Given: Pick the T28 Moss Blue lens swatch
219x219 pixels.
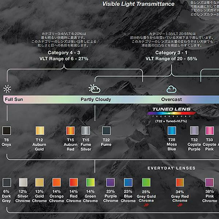Looking at the screenshot, I should click(172, 131).
